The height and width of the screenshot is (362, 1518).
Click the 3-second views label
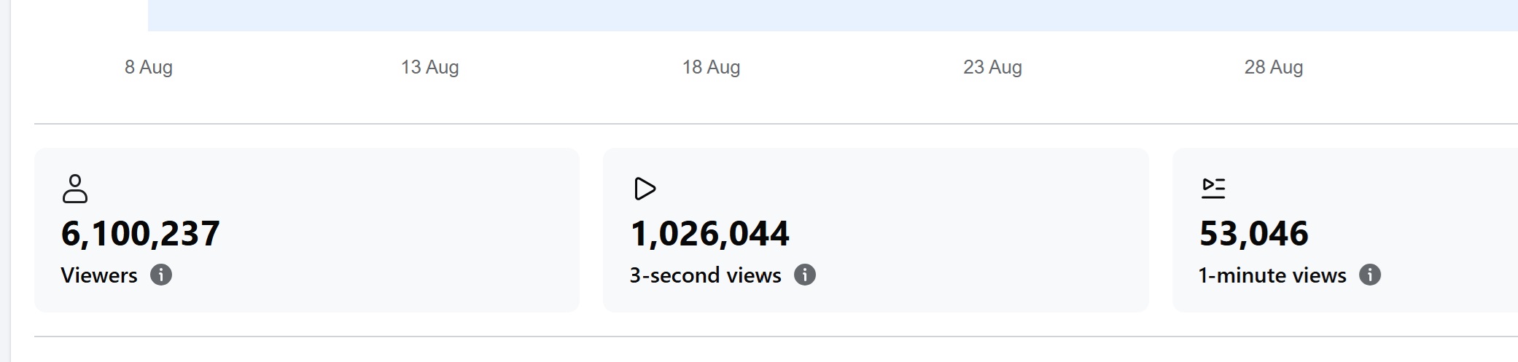(x=706, y=275)
